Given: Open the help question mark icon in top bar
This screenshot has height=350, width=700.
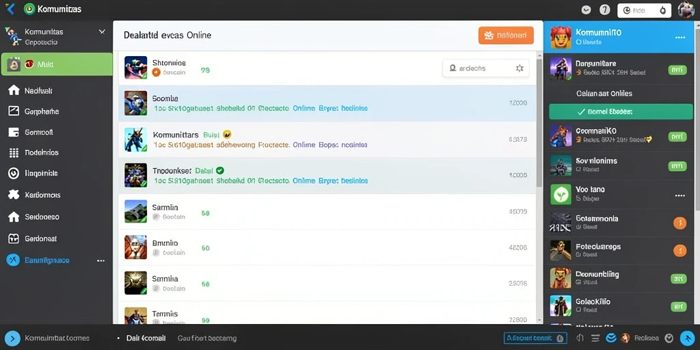Looking at the screenshot, I should 604,10.
